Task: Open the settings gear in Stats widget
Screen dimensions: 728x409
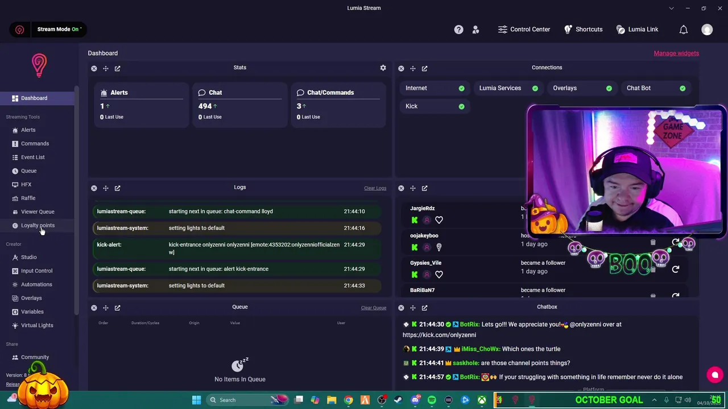Action: pyautogui.click(x=383, y=68)
